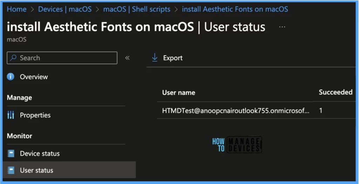Screen dimensions: 359x184
Task: Open the Device status menu item
Action: click(x=40, y=153)
